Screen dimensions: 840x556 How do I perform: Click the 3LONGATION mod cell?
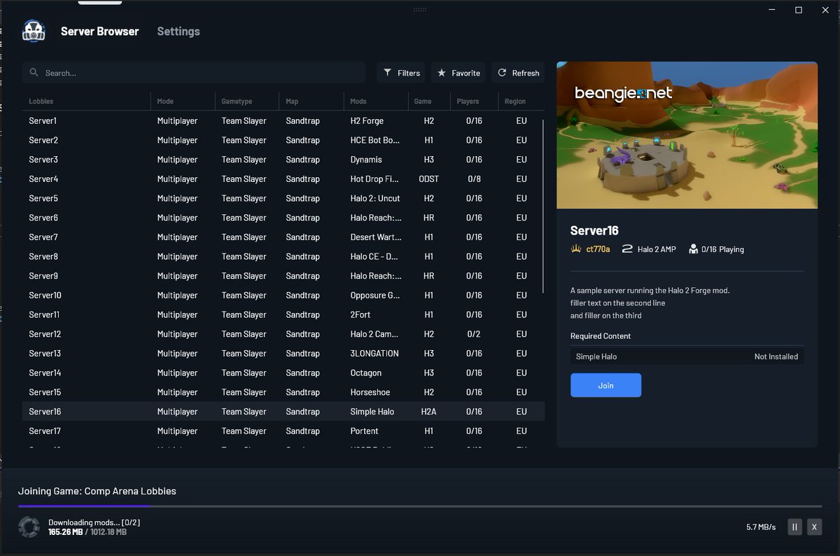point(374,354)
